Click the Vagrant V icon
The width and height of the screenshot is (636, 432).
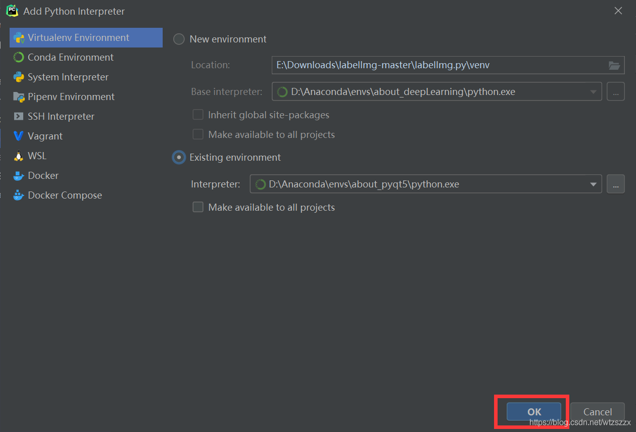19,136
